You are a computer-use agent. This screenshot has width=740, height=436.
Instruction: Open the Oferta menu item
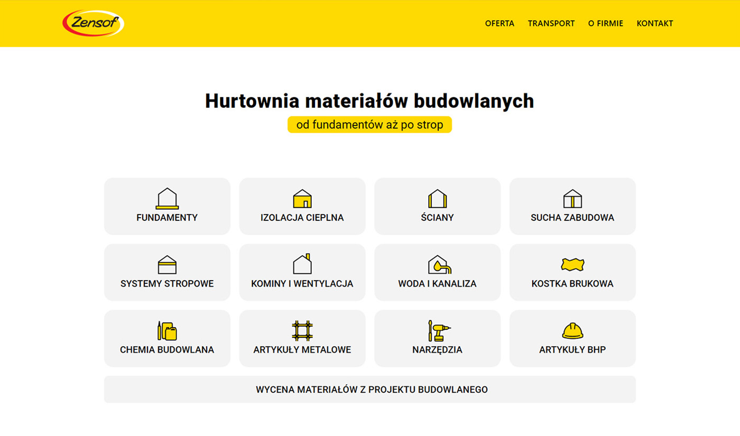pyautogui.click(x=499, y=23)
